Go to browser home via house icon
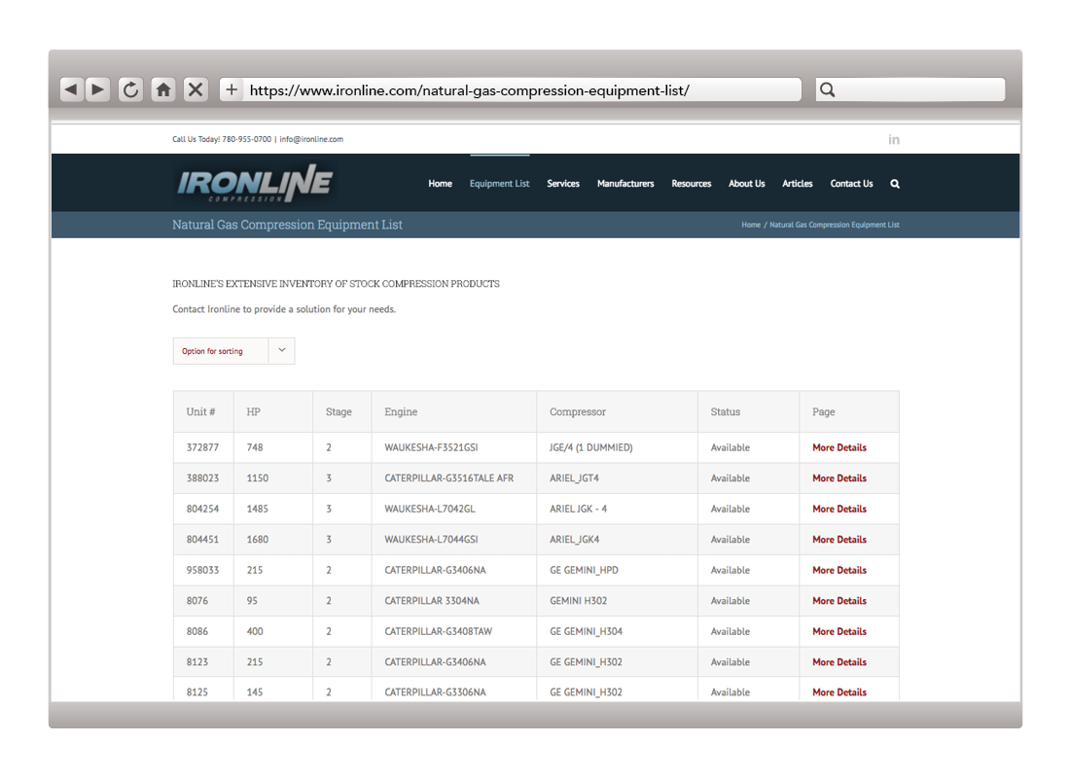The image size is (1070, 778). coord(163,89)
